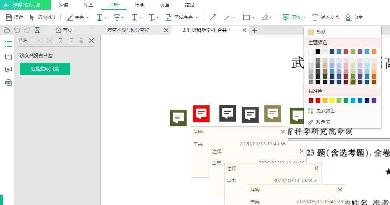The image size is (390, 205).
Task: Close the 书签 bookmarks panel
Action: [91, 40]
